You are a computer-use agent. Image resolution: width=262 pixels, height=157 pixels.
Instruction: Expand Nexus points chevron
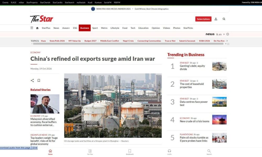(224, 34)
